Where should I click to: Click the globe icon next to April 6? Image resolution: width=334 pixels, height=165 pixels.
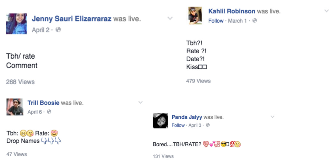click(x=49, y=112)
